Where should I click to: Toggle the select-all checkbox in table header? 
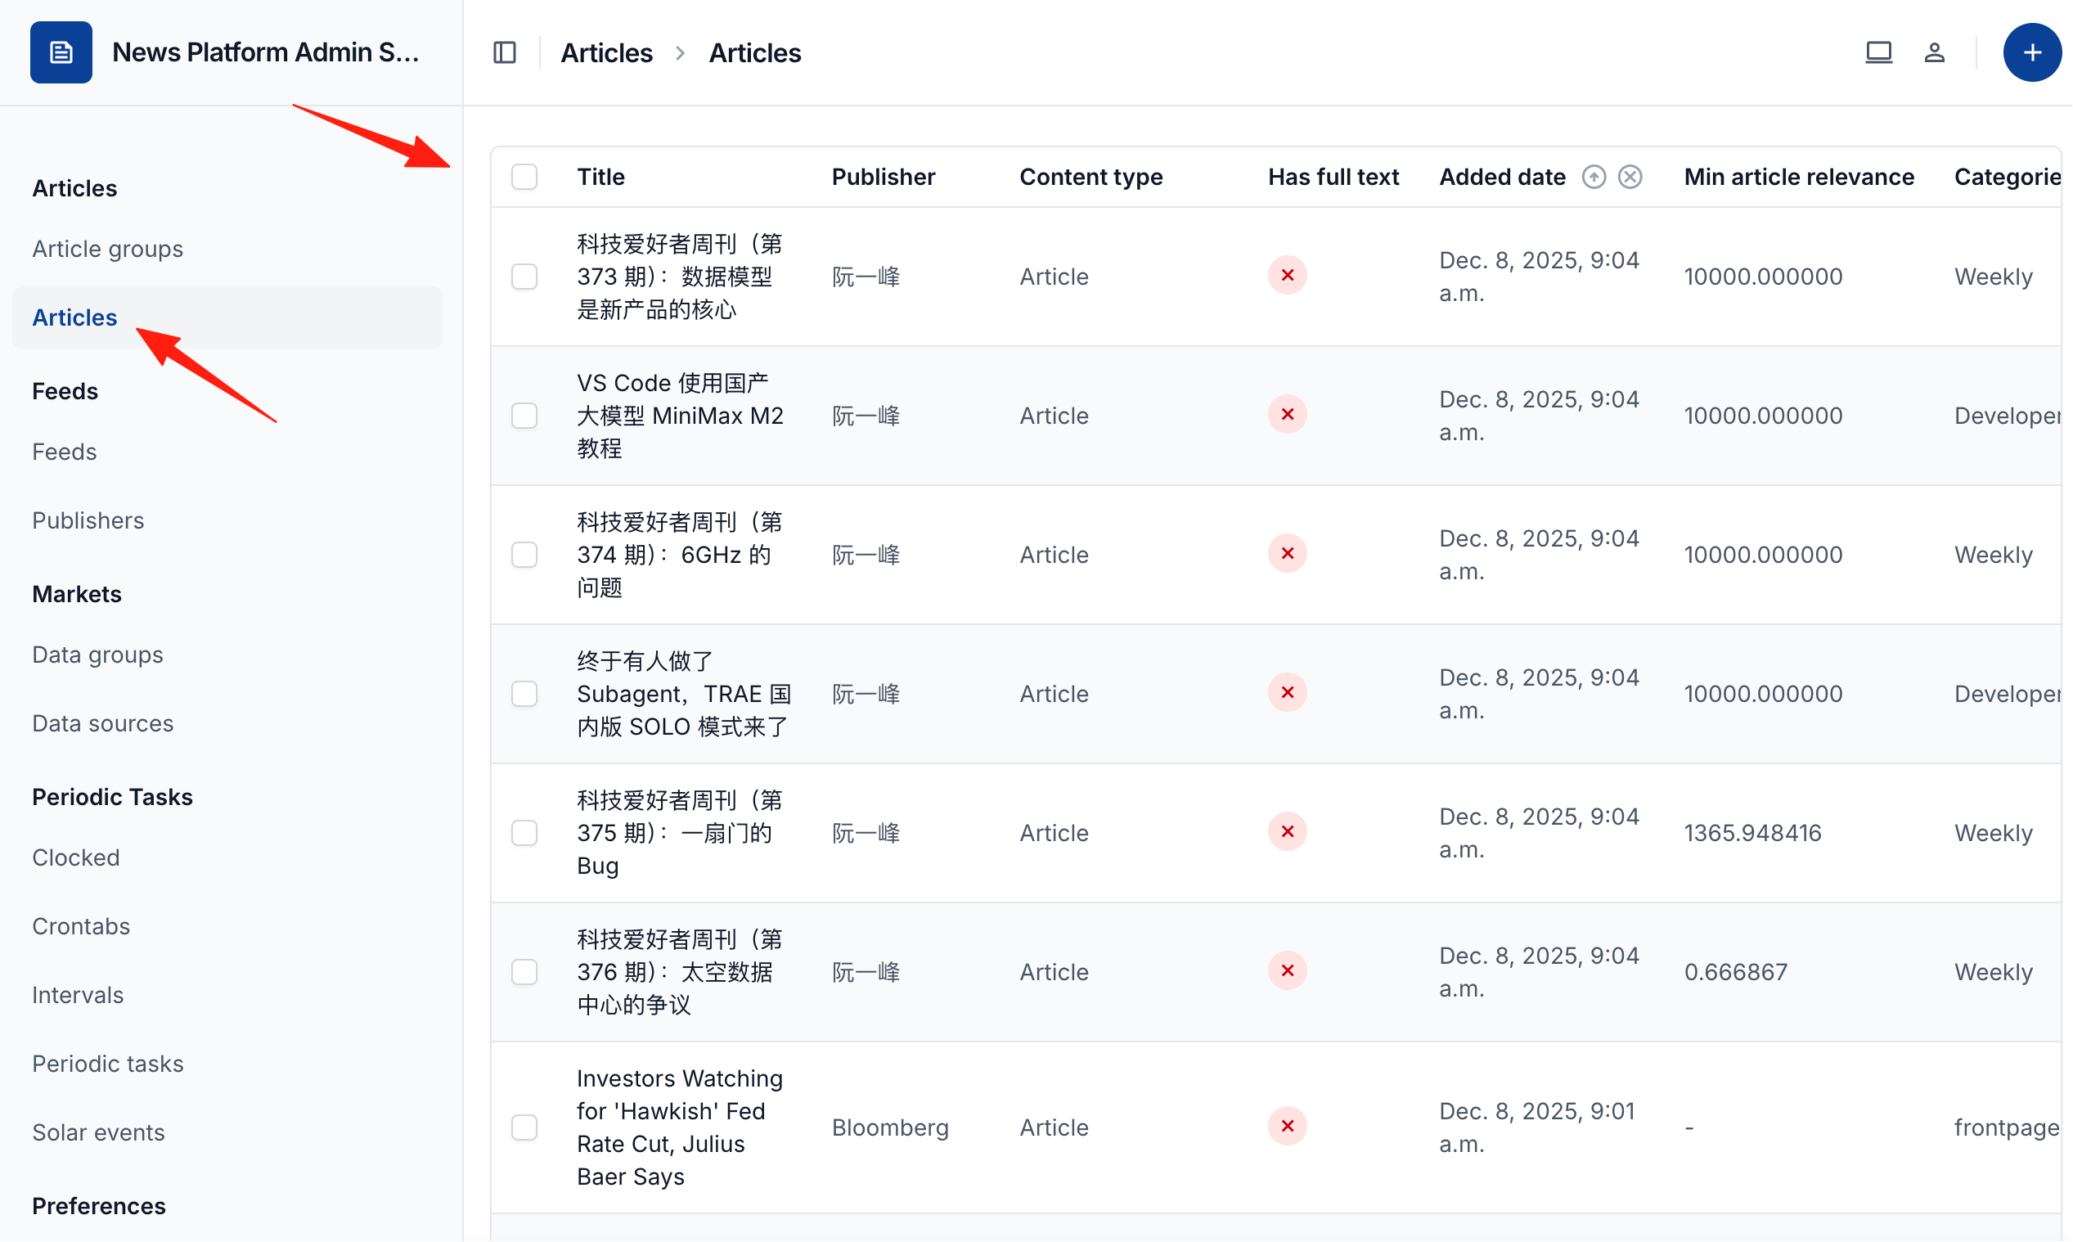pos(524,177)
